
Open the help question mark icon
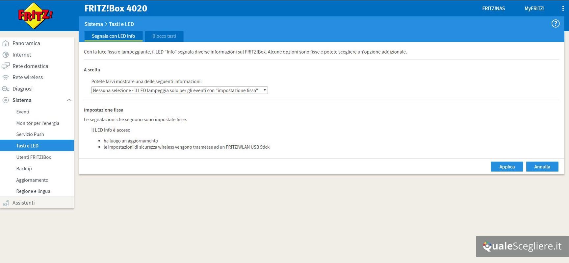point(555,24)
